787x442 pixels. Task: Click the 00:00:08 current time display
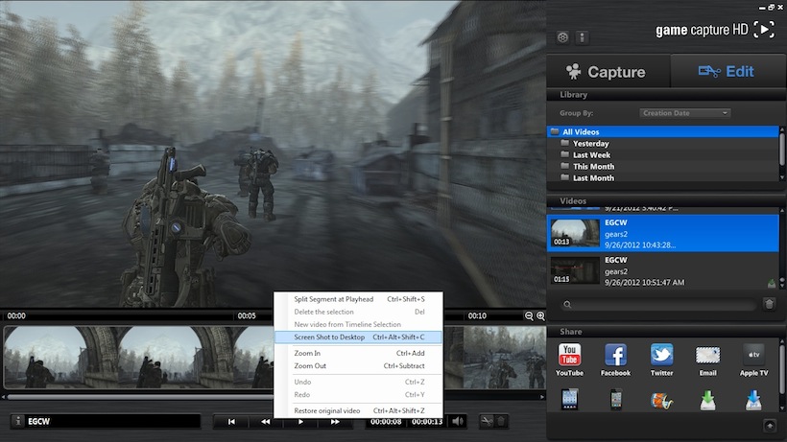click(x=386, y=422)
